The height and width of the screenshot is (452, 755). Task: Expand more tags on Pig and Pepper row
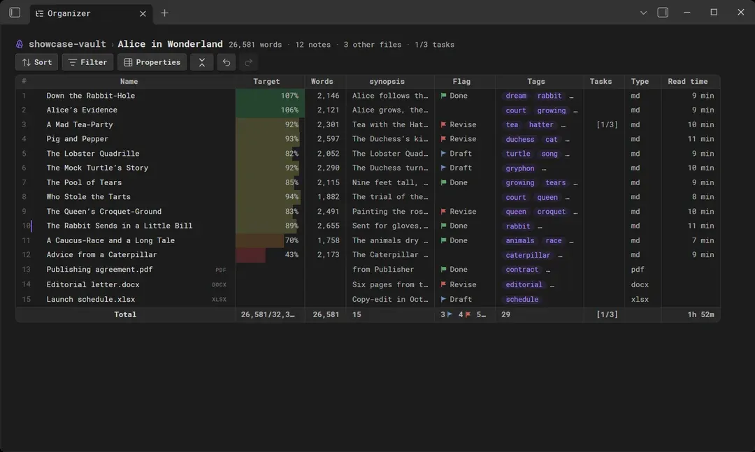[x=567, y=140]
